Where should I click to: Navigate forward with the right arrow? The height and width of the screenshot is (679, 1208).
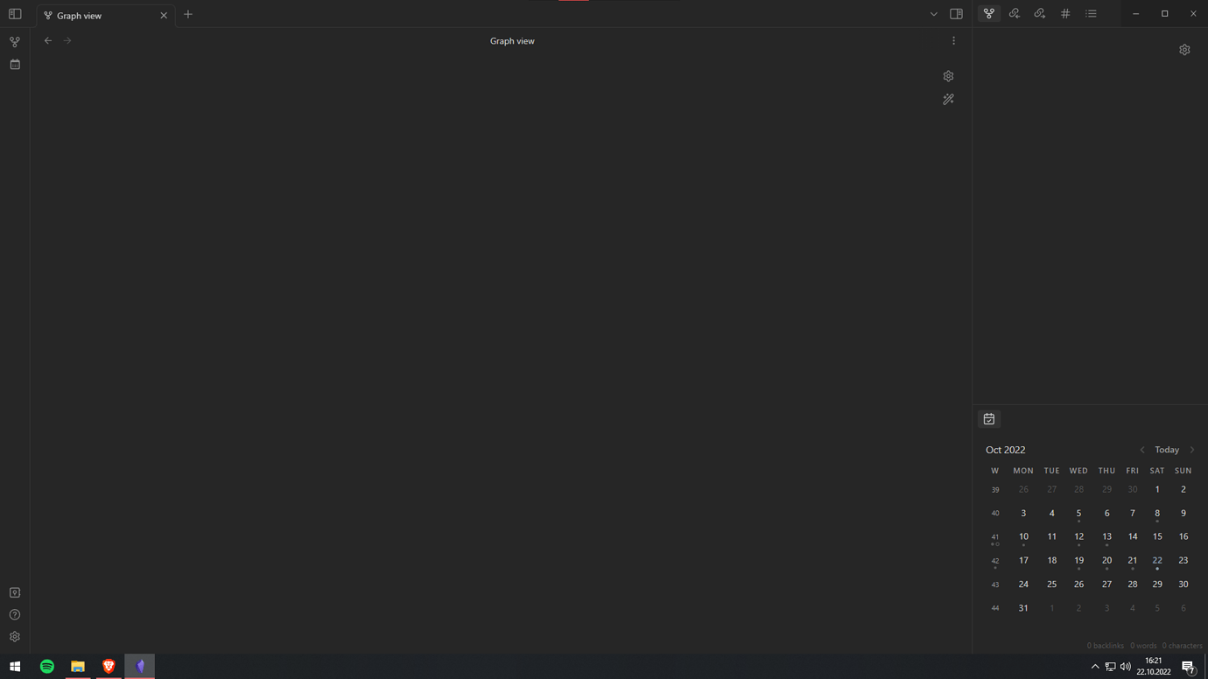tap(67, 40)
